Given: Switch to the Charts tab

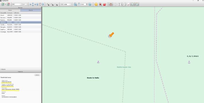Looking at the screenshot, I should (x=10, y=10).
